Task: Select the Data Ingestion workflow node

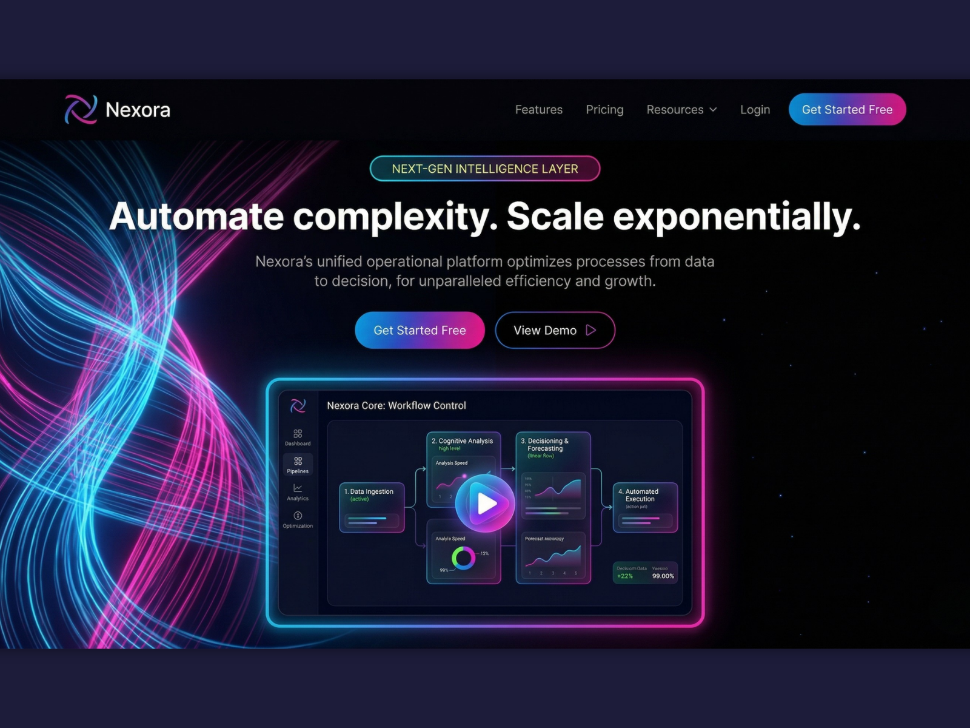Action: pyautogui.click(x=371, y=507)
